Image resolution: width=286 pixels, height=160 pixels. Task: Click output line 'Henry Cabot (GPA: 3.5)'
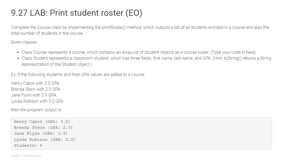pos(42,121)
